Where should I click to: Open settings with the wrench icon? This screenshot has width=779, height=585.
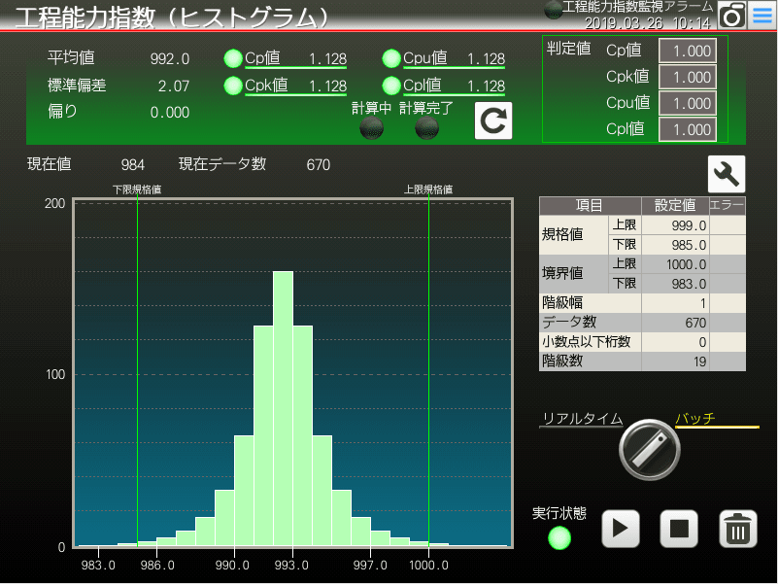(x=727, y=175)
